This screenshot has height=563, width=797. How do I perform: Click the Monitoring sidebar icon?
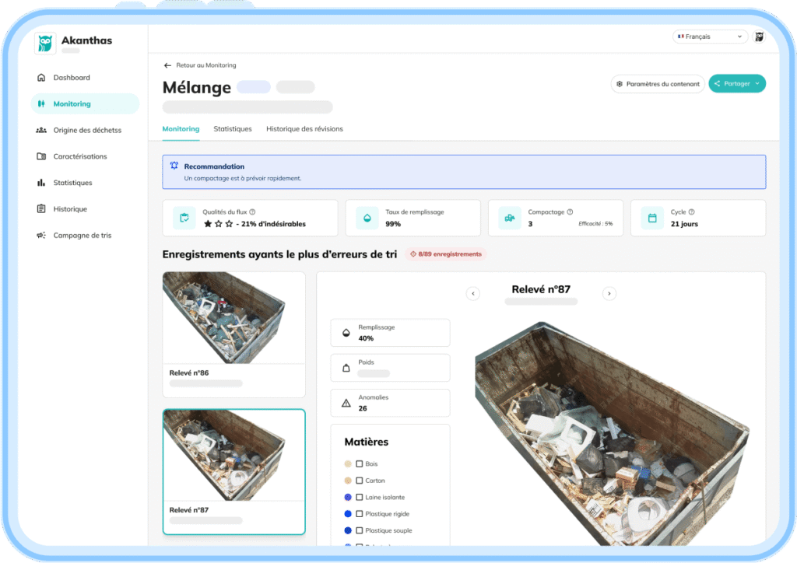tap(41, 103)
